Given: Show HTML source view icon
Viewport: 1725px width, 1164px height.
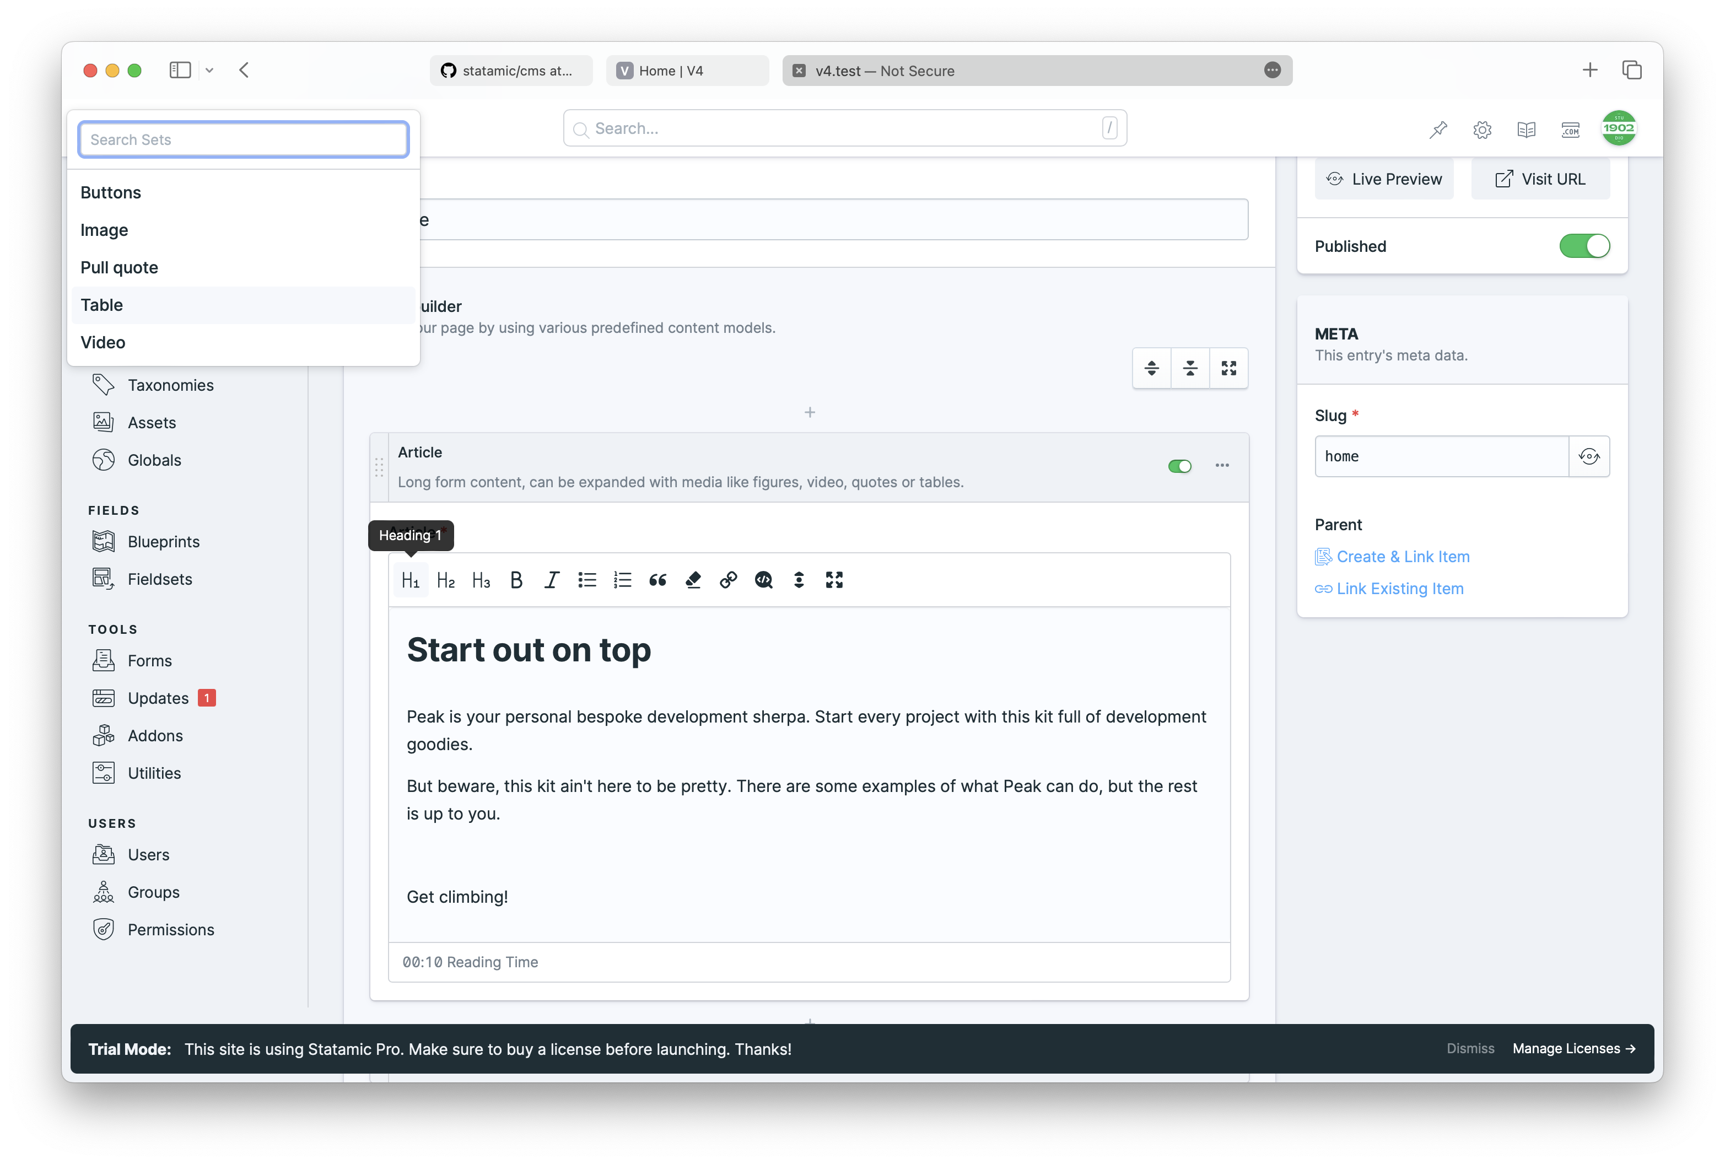Looking at the screenshot, I should 764,580.
